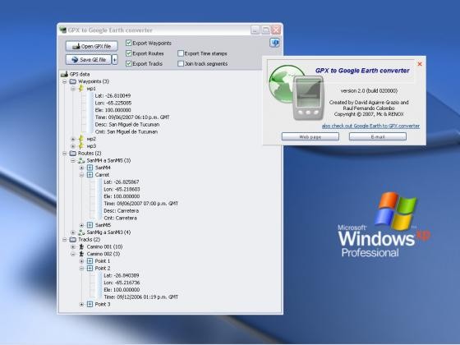Image resolution: width=460 pixels, height=345 pixels.
Task: Enable the Join track segments checkbox
Action: click(181, 64)
